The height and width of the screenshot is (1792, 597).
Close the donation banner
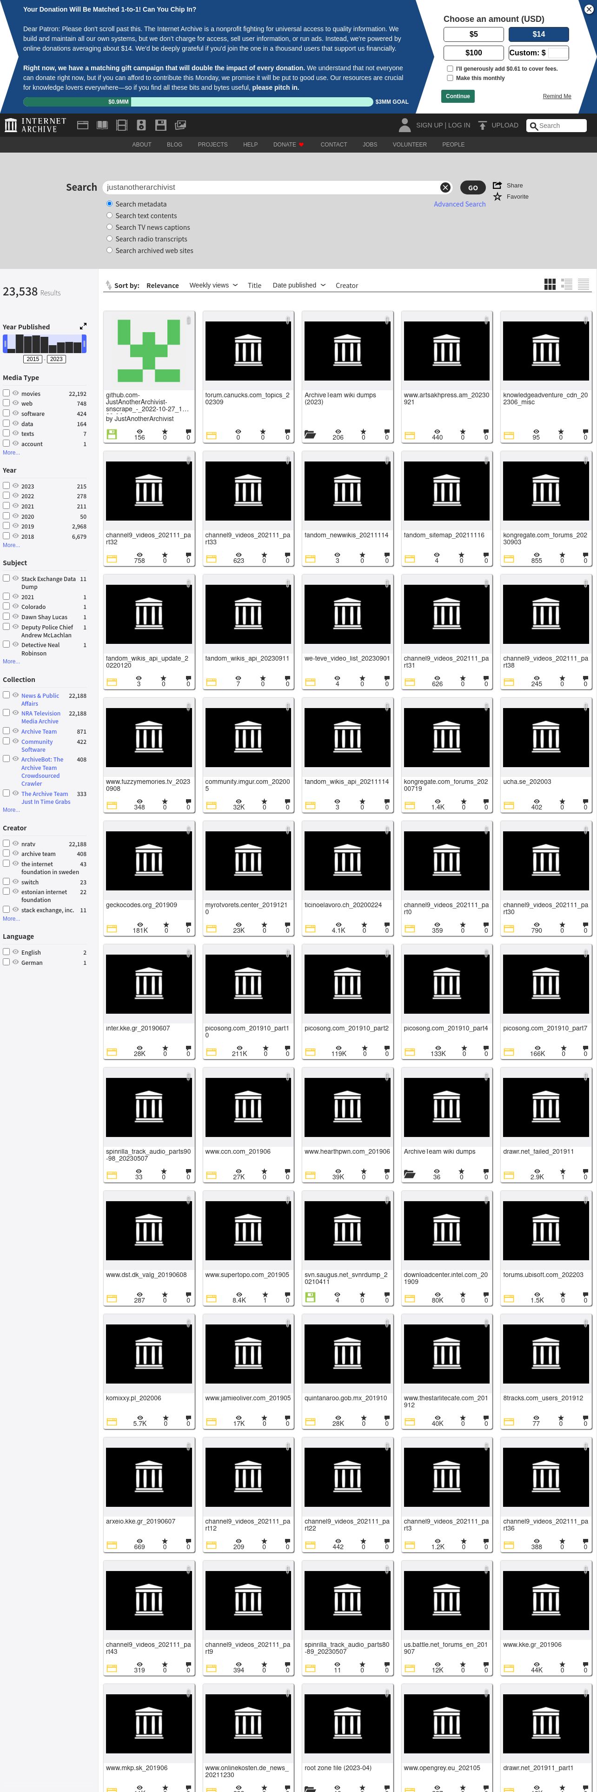(x=589, y=8)
